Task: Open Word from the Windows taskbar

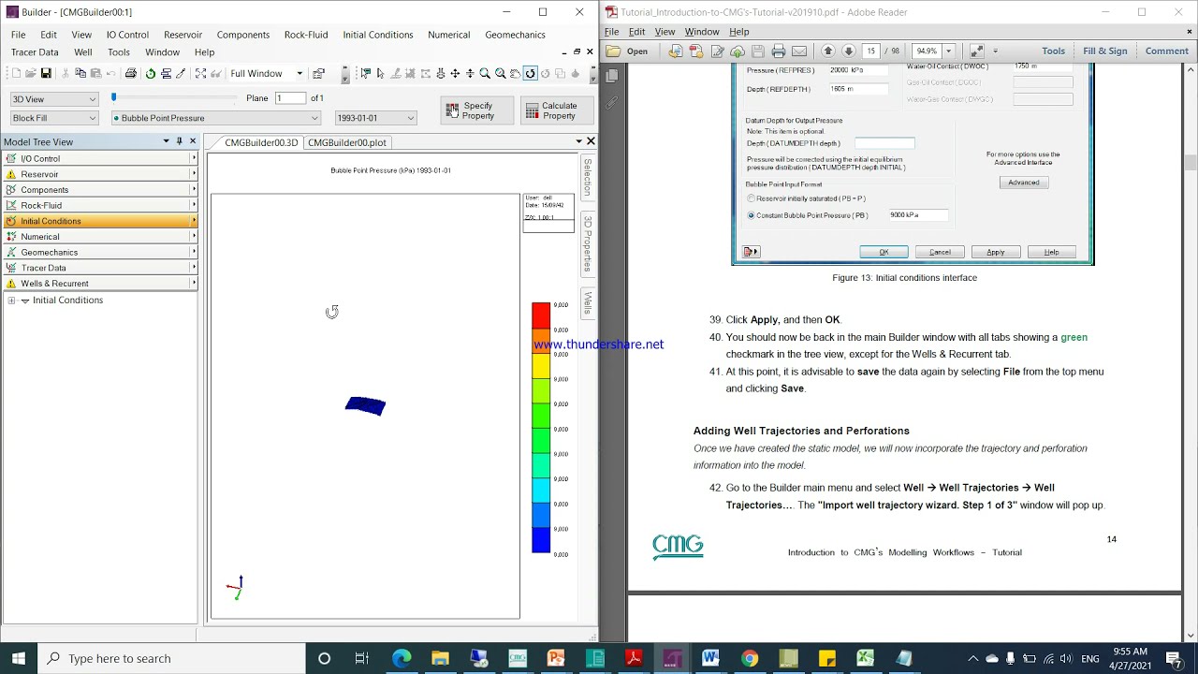Action: tap(710, 658)
